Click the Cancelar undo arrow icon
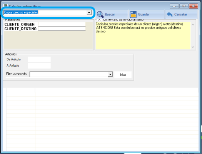This screenshot has width=202, height=154. click(170, 14)
